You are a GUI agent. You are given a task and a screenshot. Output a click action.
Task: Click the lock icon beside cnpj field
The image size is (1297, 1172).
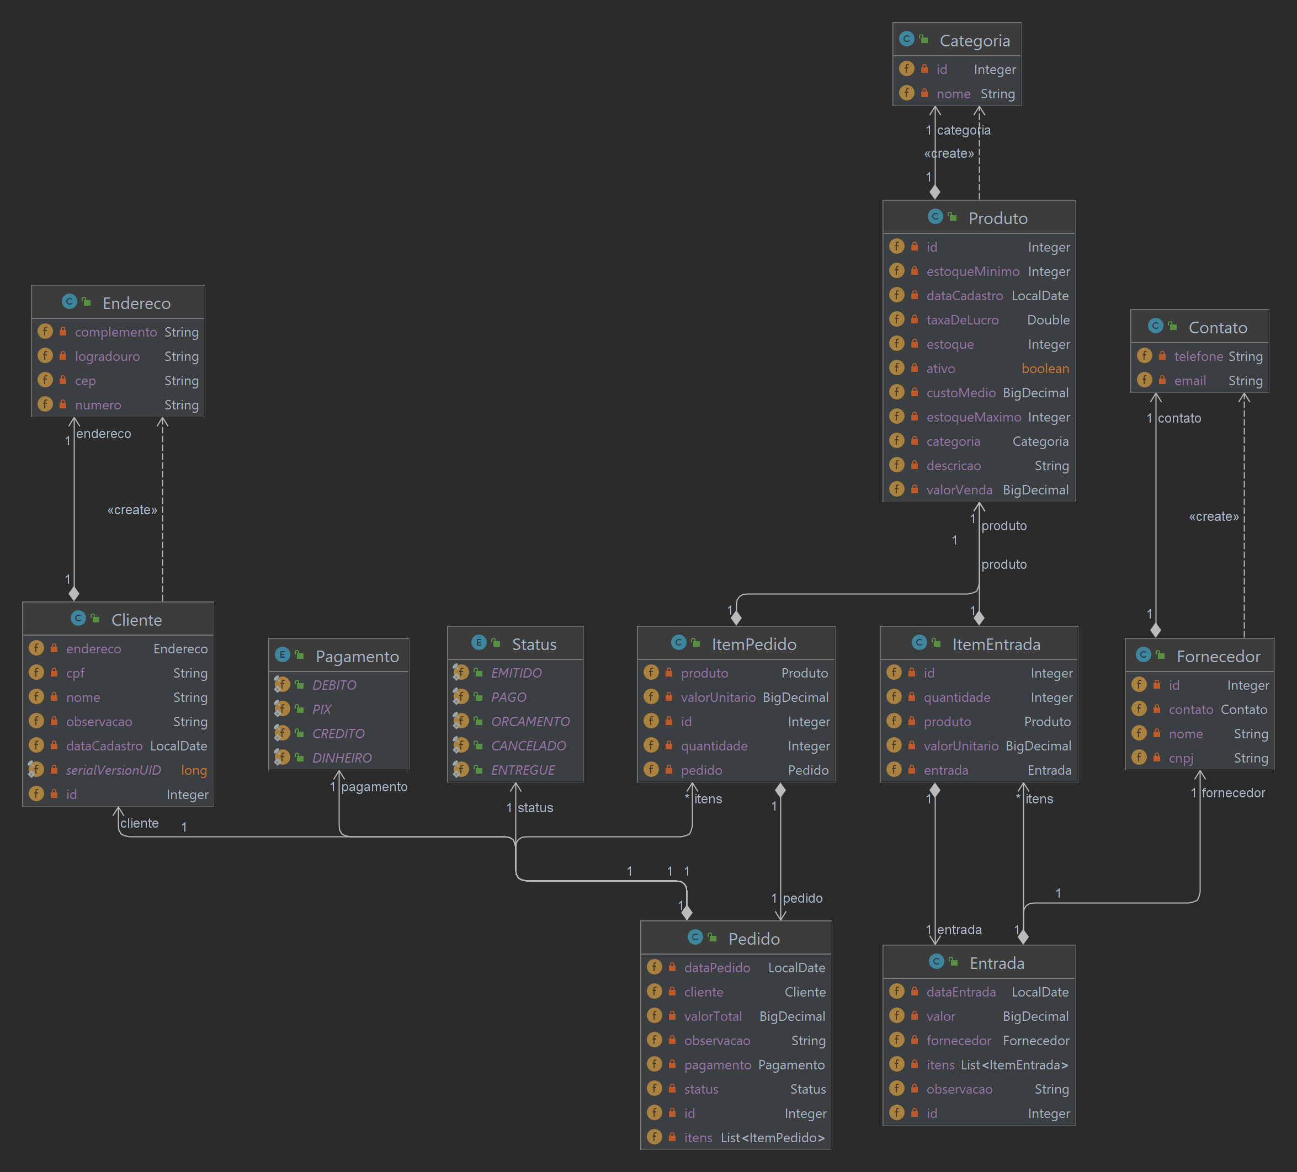pos(1157,758)
